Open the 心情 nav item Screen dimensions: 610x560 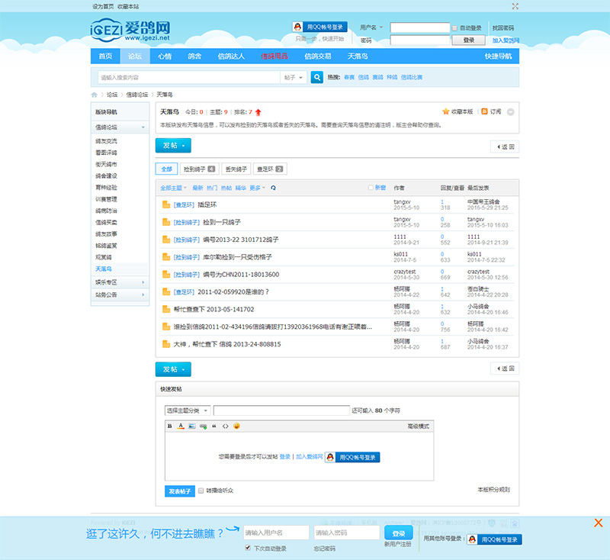coord(165,56)
